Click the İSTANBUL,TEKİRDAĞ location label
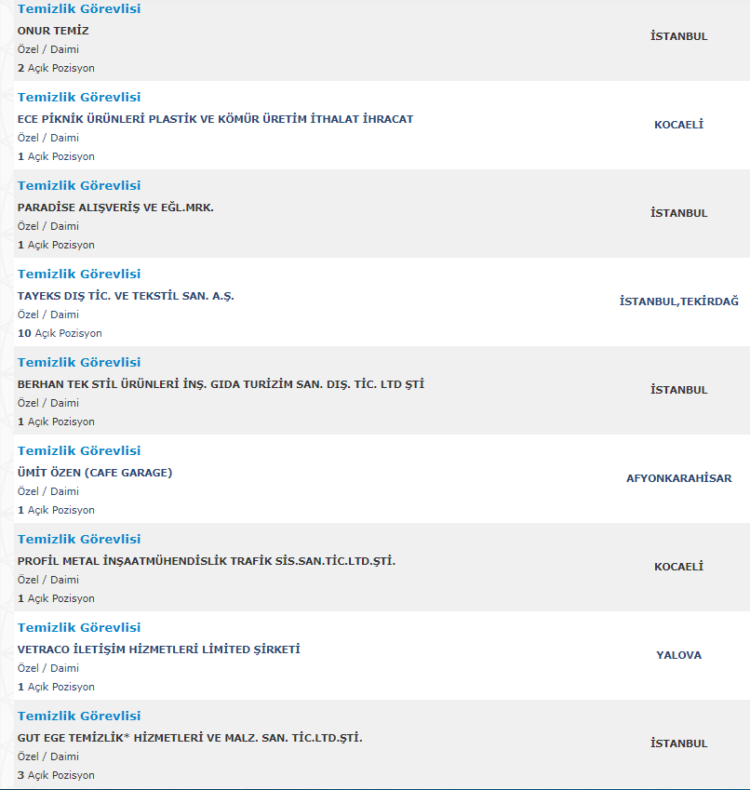 tap(678, 301)
